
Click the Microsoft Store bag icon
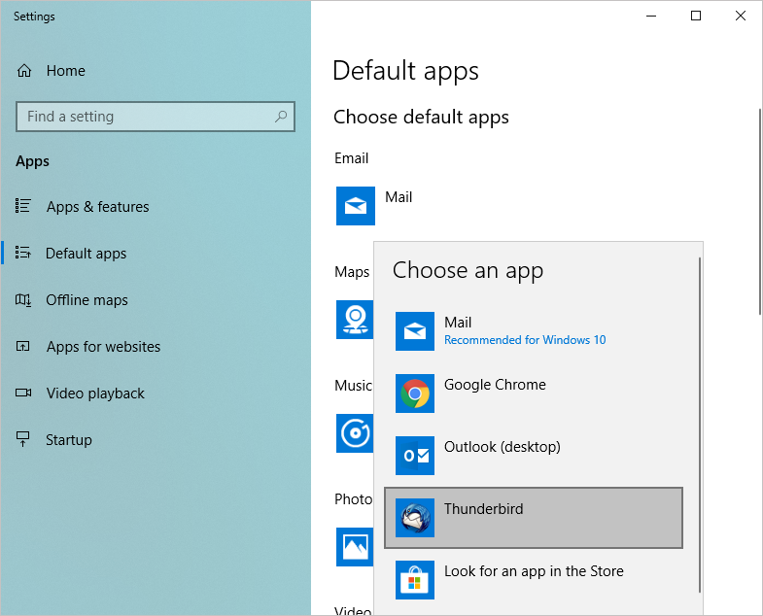[415, 580]
